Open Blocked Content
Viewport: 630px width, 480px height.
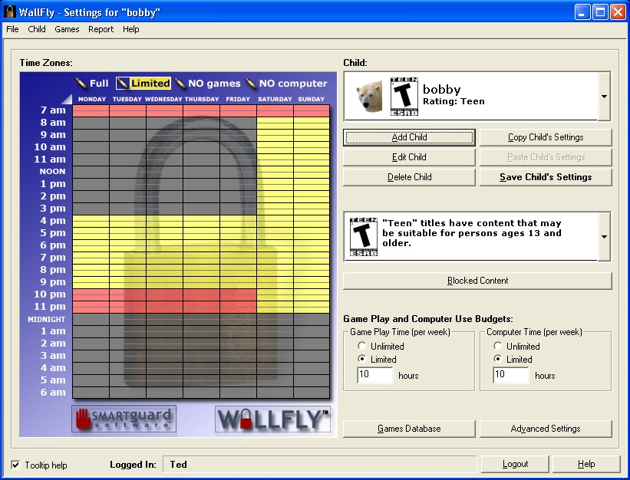coord(477,281)
